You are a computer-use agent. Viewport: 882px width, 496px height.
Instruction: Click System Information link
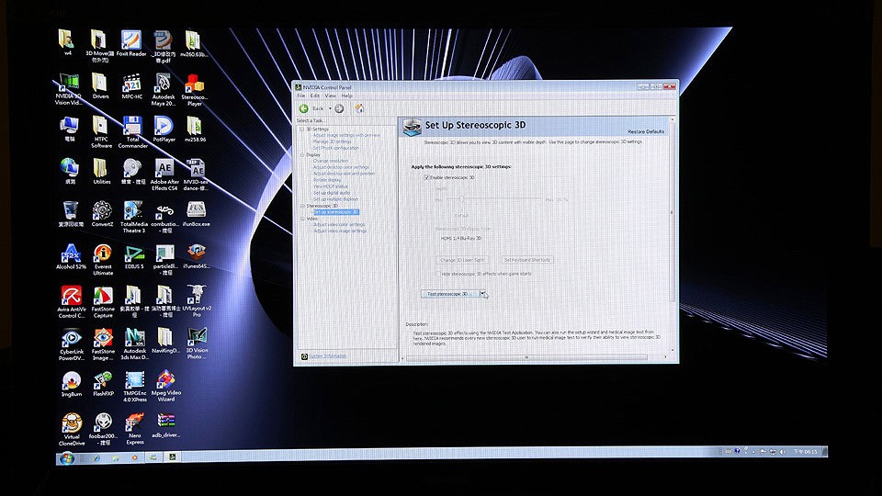[327, 356]
